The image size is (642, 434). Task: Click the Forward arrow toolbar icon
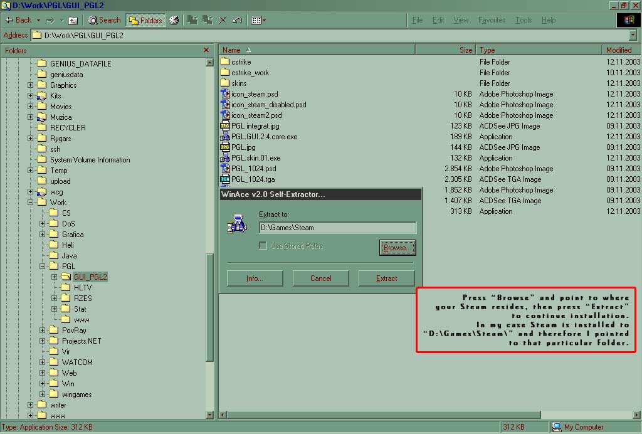point(50,20)
